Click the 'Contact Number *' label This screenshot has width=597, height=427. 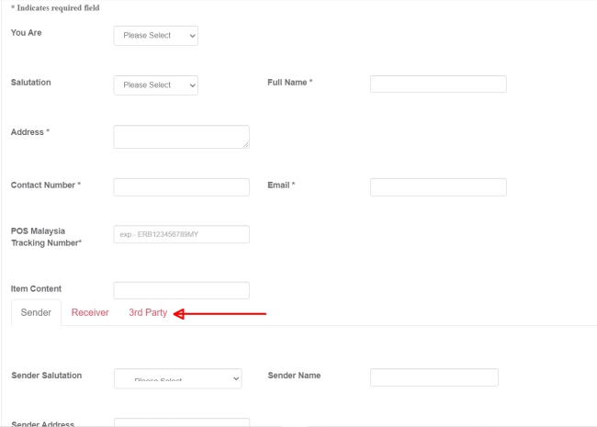coord(46,185)
